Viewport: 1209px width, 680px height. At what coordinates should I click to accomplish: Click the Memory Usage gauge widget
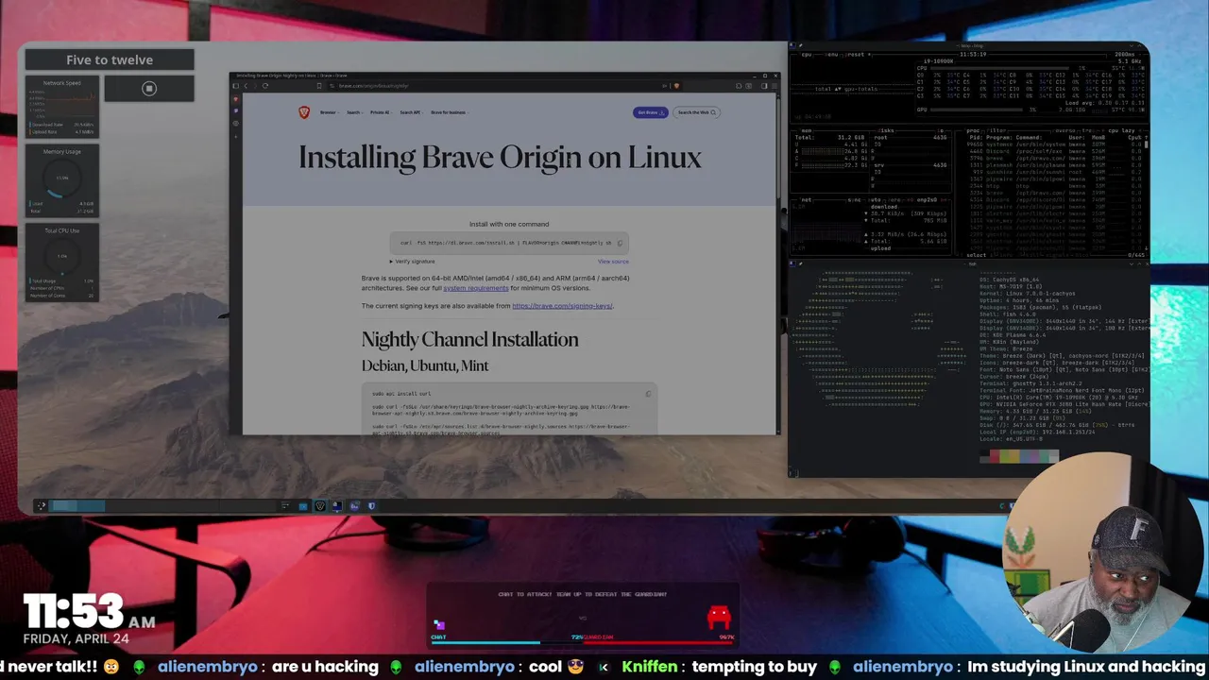pos(61,179)
